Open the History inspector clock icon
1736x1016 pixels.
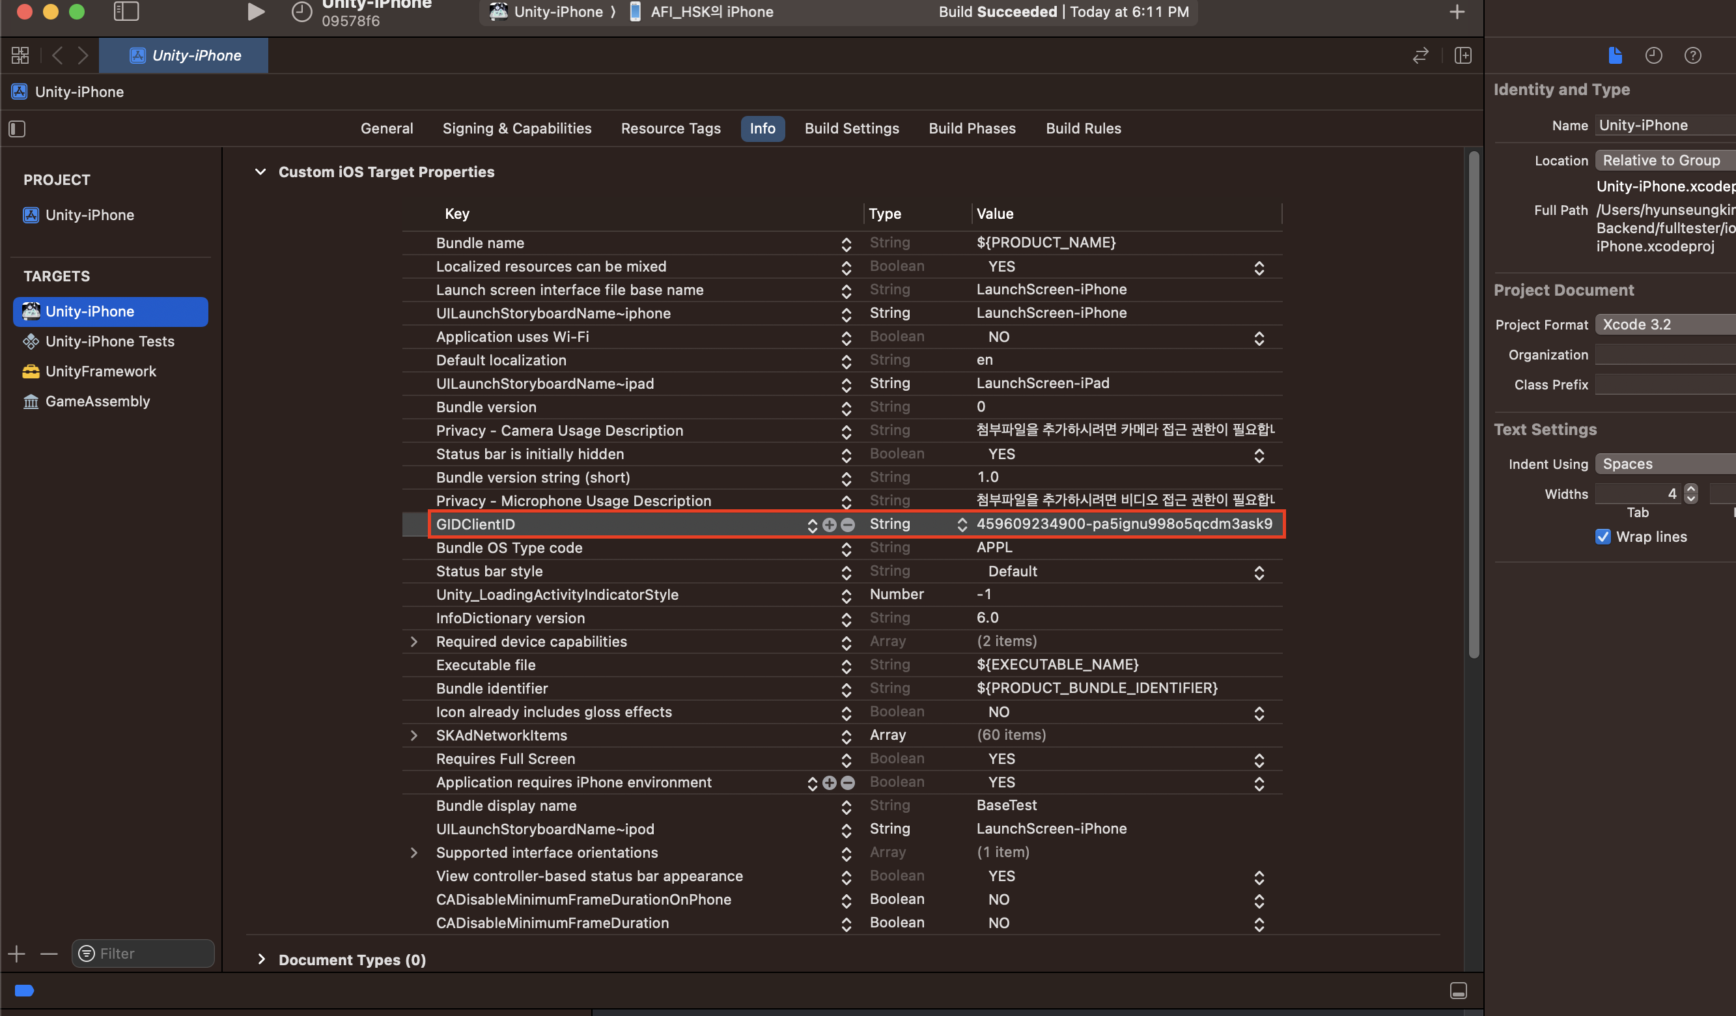coord(1653,55)
